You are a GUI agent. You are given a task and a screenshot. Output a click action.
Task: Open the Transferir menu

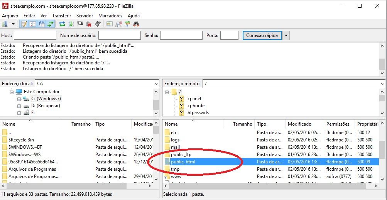tap(61, 16)
